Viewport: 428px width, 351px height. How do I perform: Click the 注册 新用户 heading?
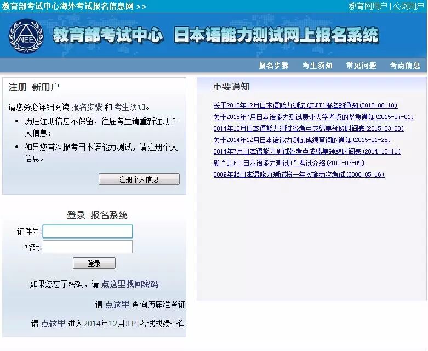tap(34, 87)
